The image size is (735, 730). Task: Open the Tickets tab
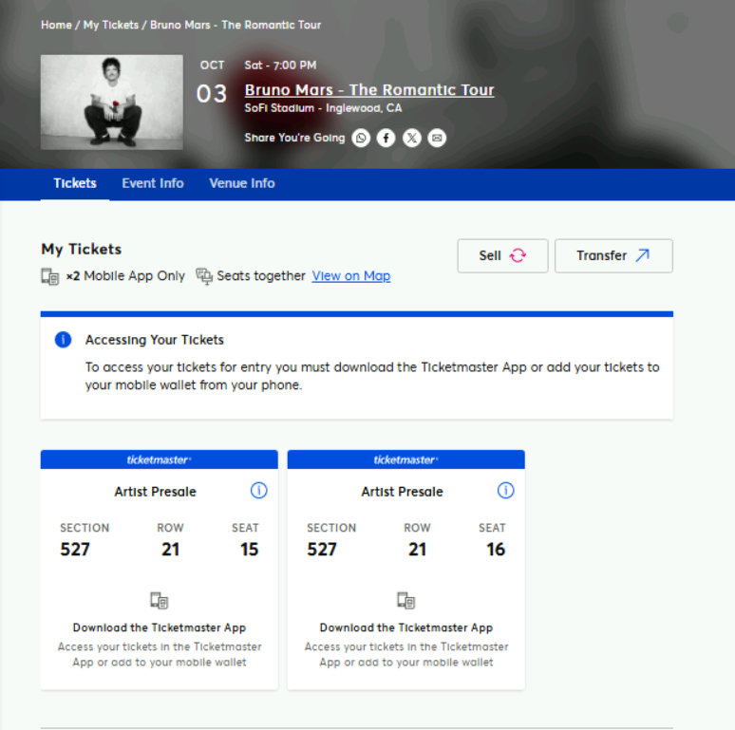click(x=75, y=183)
